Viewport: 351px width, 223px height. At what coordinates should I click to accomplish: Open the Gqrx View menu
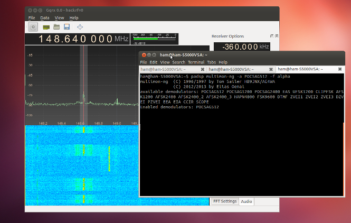coord(60,18)
